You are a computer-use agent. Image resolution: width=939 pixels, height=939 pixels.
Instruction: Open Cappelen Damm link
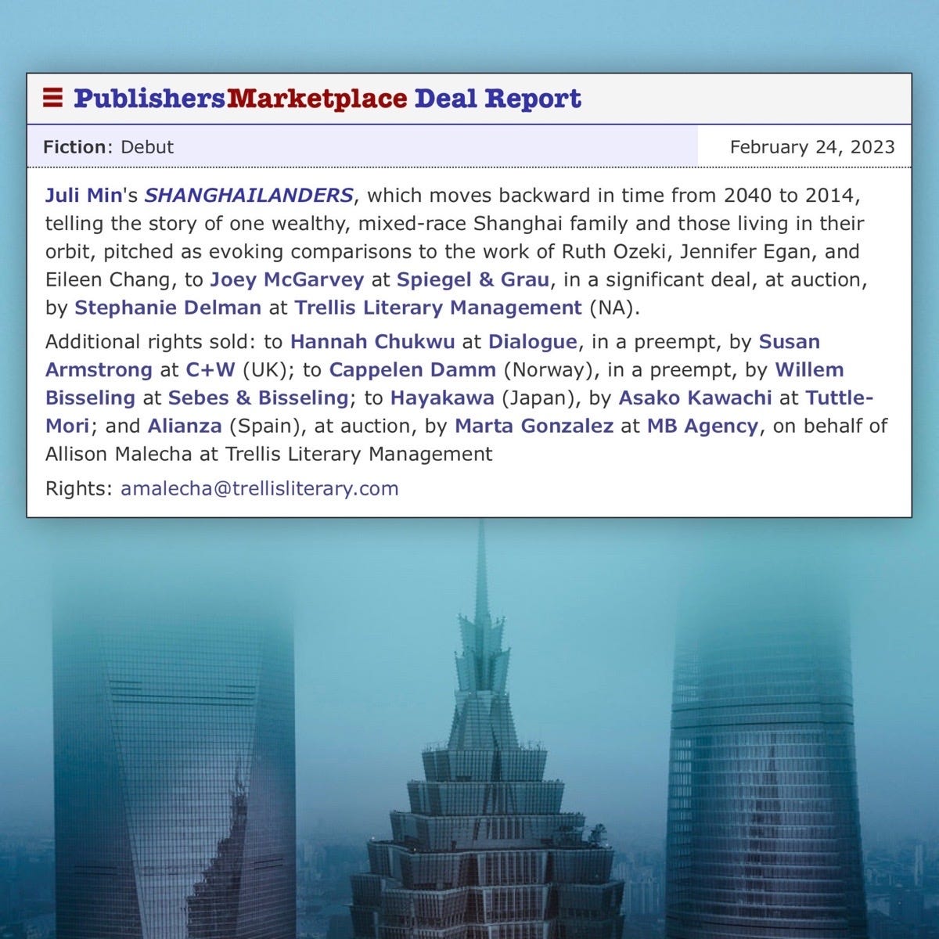[412, 369]
